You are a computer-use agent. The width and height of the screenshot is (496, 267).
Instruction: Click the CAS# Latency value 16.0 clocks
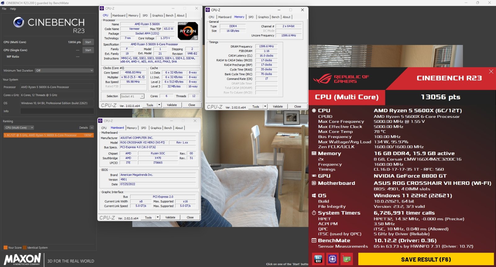(x=266, y=56)
